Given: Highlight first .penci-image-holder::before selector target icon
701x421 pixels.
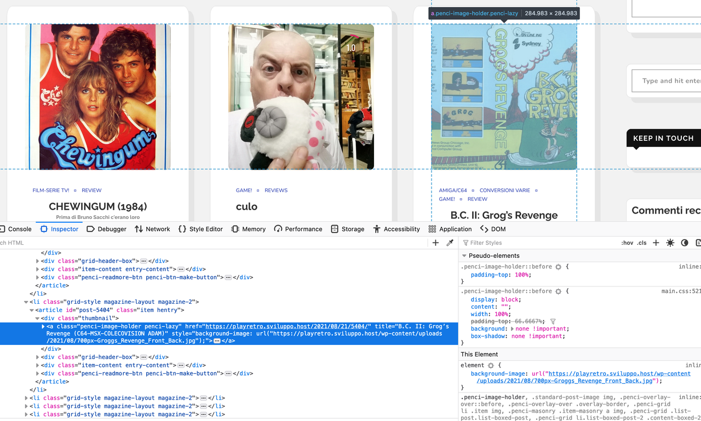Looking at the screenshot, I should 558,267.
